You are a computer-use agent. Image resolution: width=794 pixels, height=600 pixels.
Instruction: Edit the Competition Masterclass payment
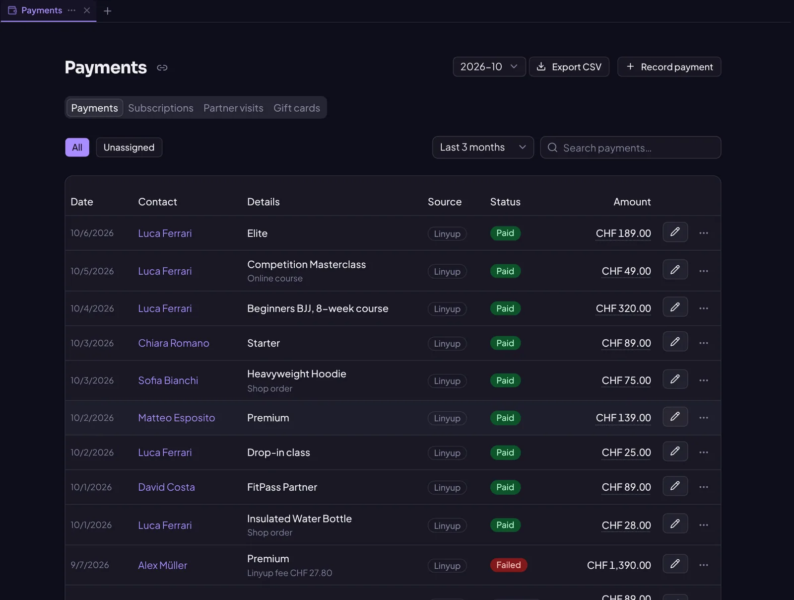pyautogui.click(x=675, y=270)
